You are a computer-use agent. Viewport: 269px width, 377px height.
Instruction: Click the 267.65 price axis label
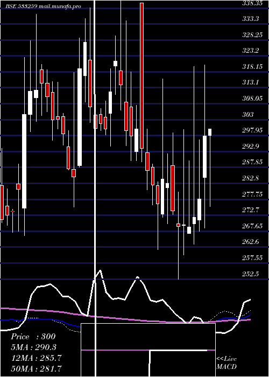pos(252,226)
